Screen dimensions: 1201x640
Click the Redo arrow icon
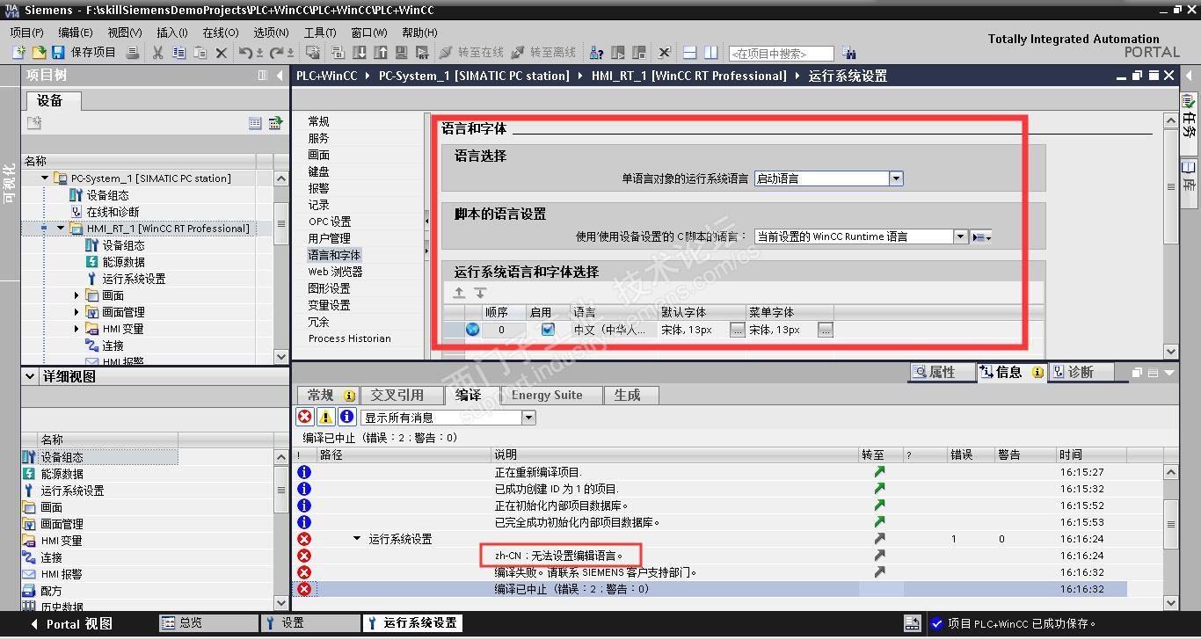pos(276,53)
